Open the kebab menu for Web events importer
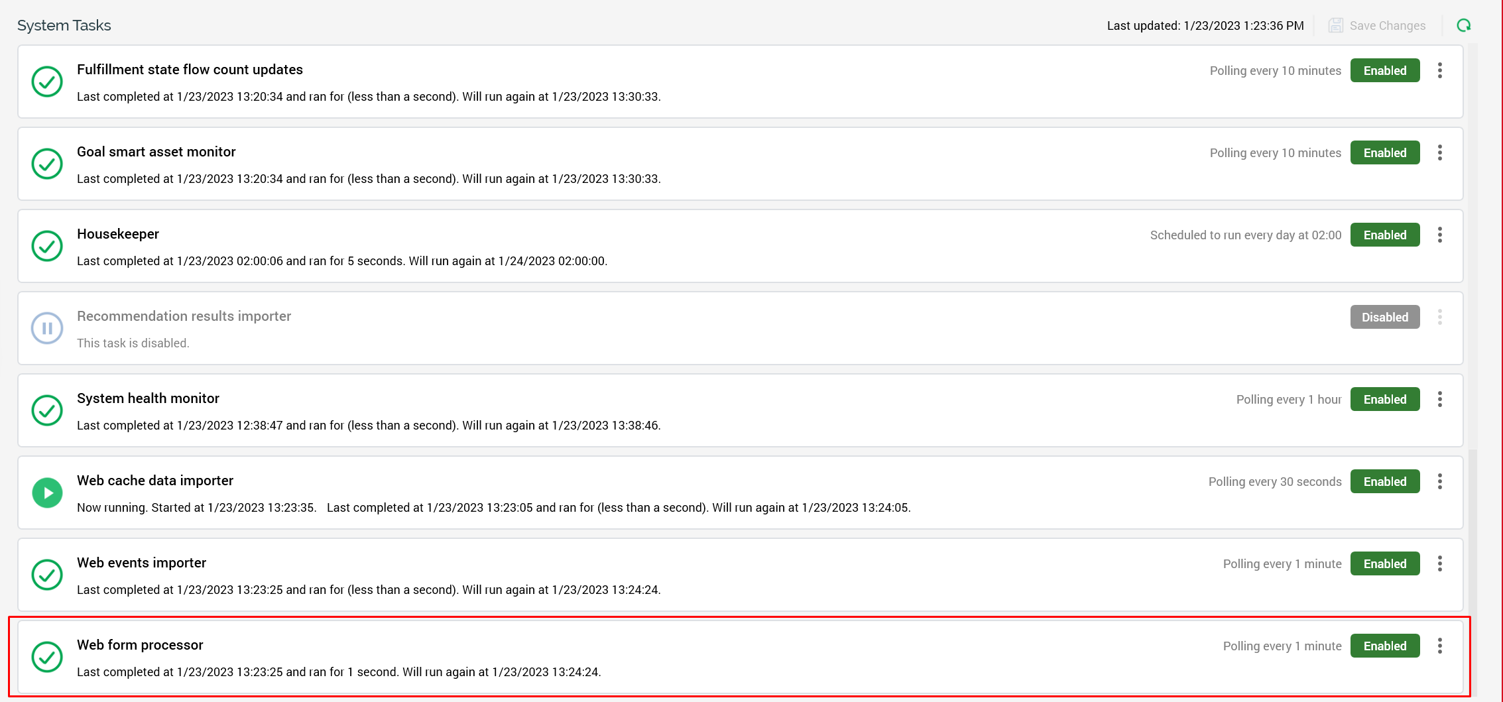 [1439, 564]
